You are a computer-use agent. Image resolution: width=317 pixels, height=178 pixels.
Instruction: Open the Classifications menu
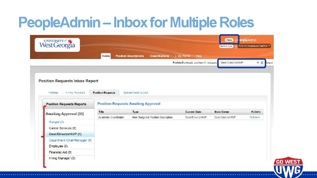coord(159,56)
